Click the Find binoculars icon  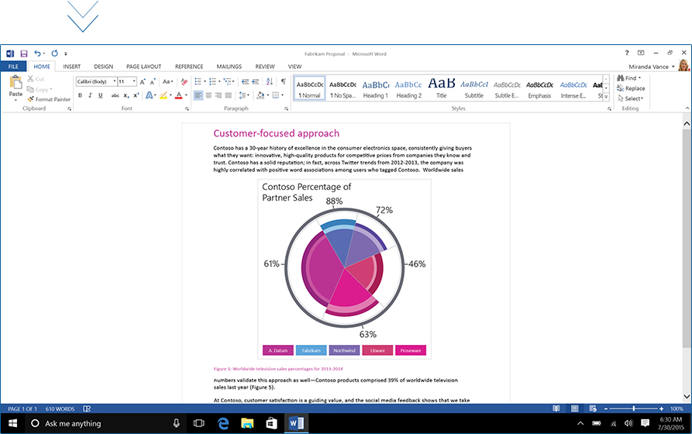tap(621, 77)
